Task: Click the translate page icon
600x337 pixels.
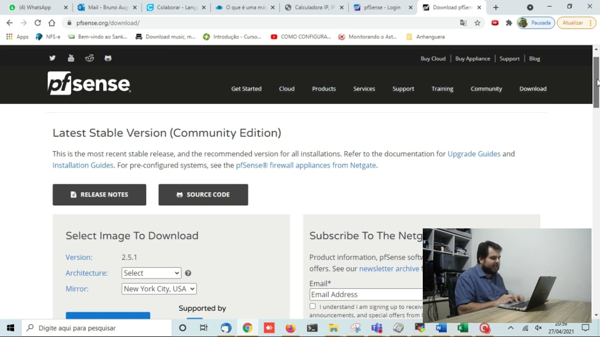Action: 463,22
